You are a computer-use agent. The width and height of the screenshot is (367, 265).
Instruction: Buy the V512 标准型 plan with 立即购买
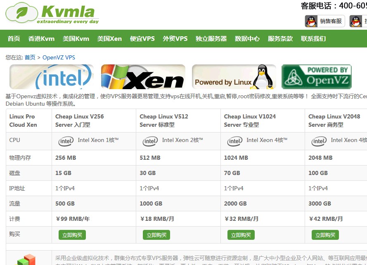(x=156, y=235)
